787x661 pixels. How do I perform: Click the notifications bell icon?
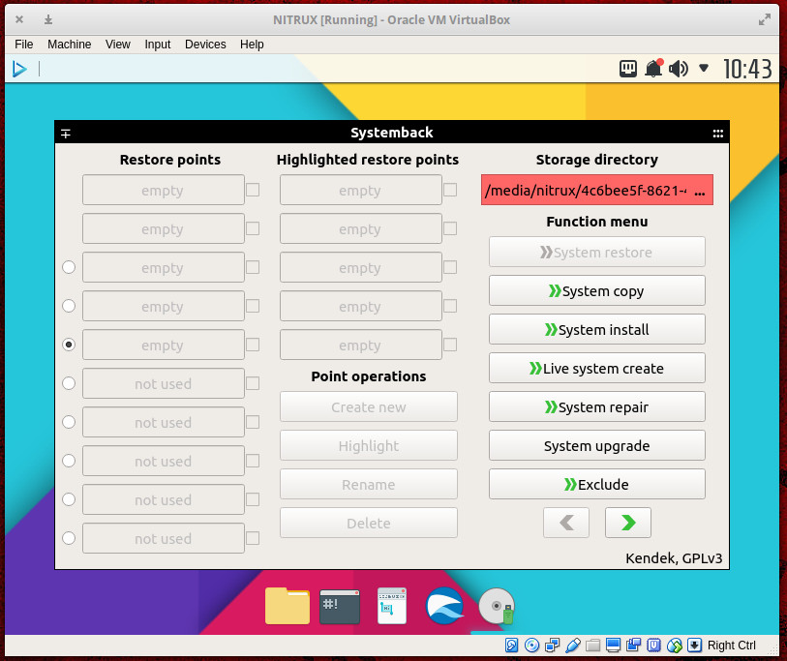click(x=653, y=69)
